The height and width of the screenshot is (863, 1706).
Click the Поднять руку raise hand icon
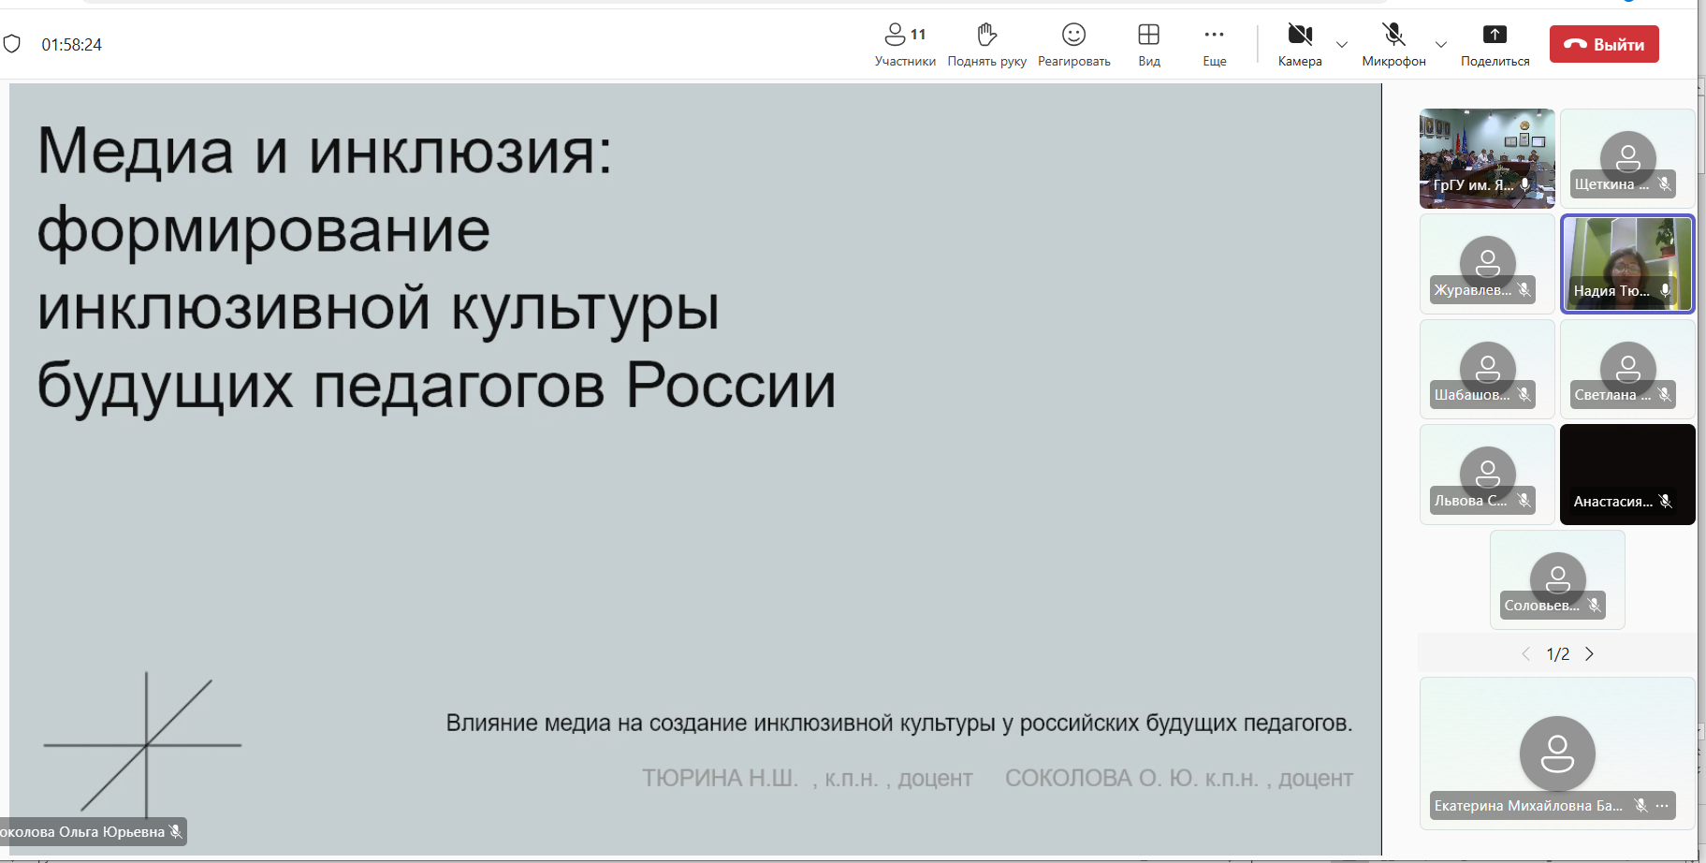(x=986, y=36)
